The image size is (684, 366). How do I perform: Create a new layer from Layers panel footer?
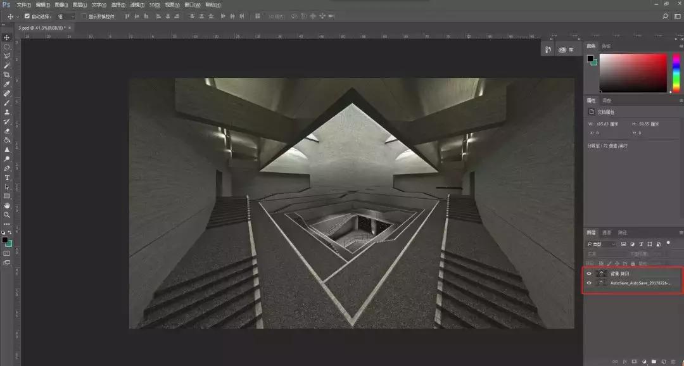(662, 361)
